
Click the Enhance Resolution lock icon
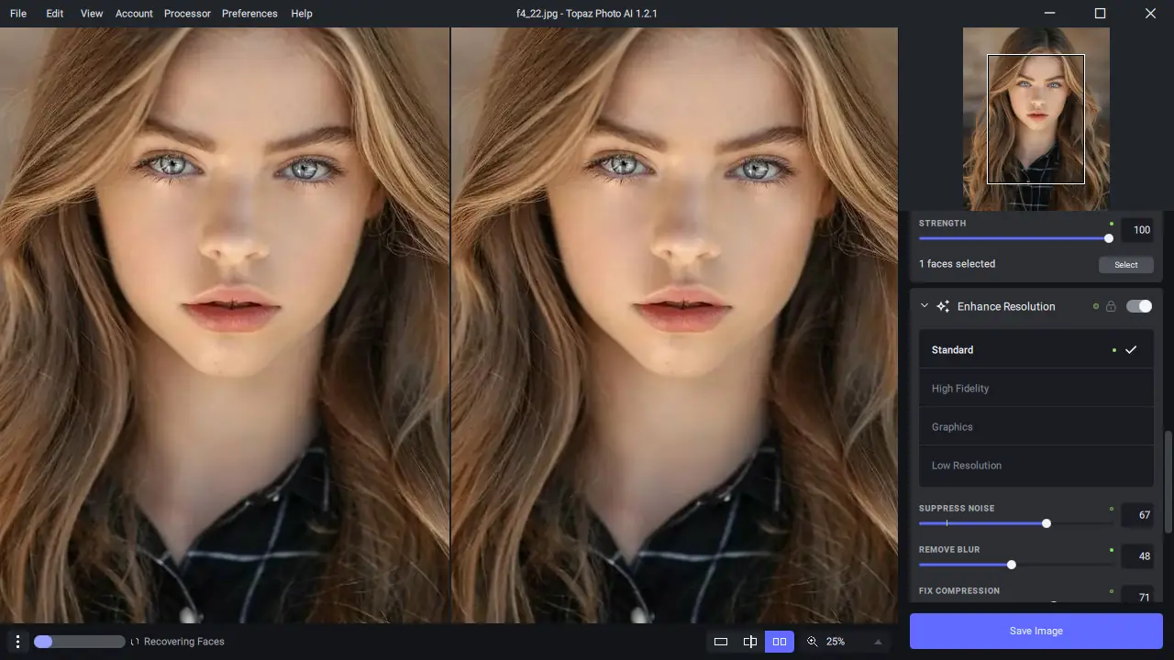pyautogui.click(x=1111, y=306)
